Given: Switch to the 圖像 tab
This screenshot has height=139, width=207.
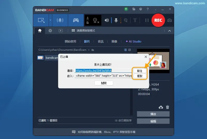Looking at the screenshot, I should [114, 41].
